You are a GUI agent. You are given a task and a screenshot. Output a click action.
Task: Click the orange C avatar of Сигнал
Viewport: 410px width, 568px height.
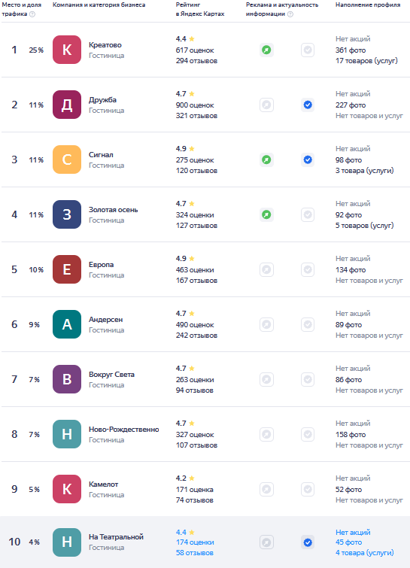pos(67,159)
